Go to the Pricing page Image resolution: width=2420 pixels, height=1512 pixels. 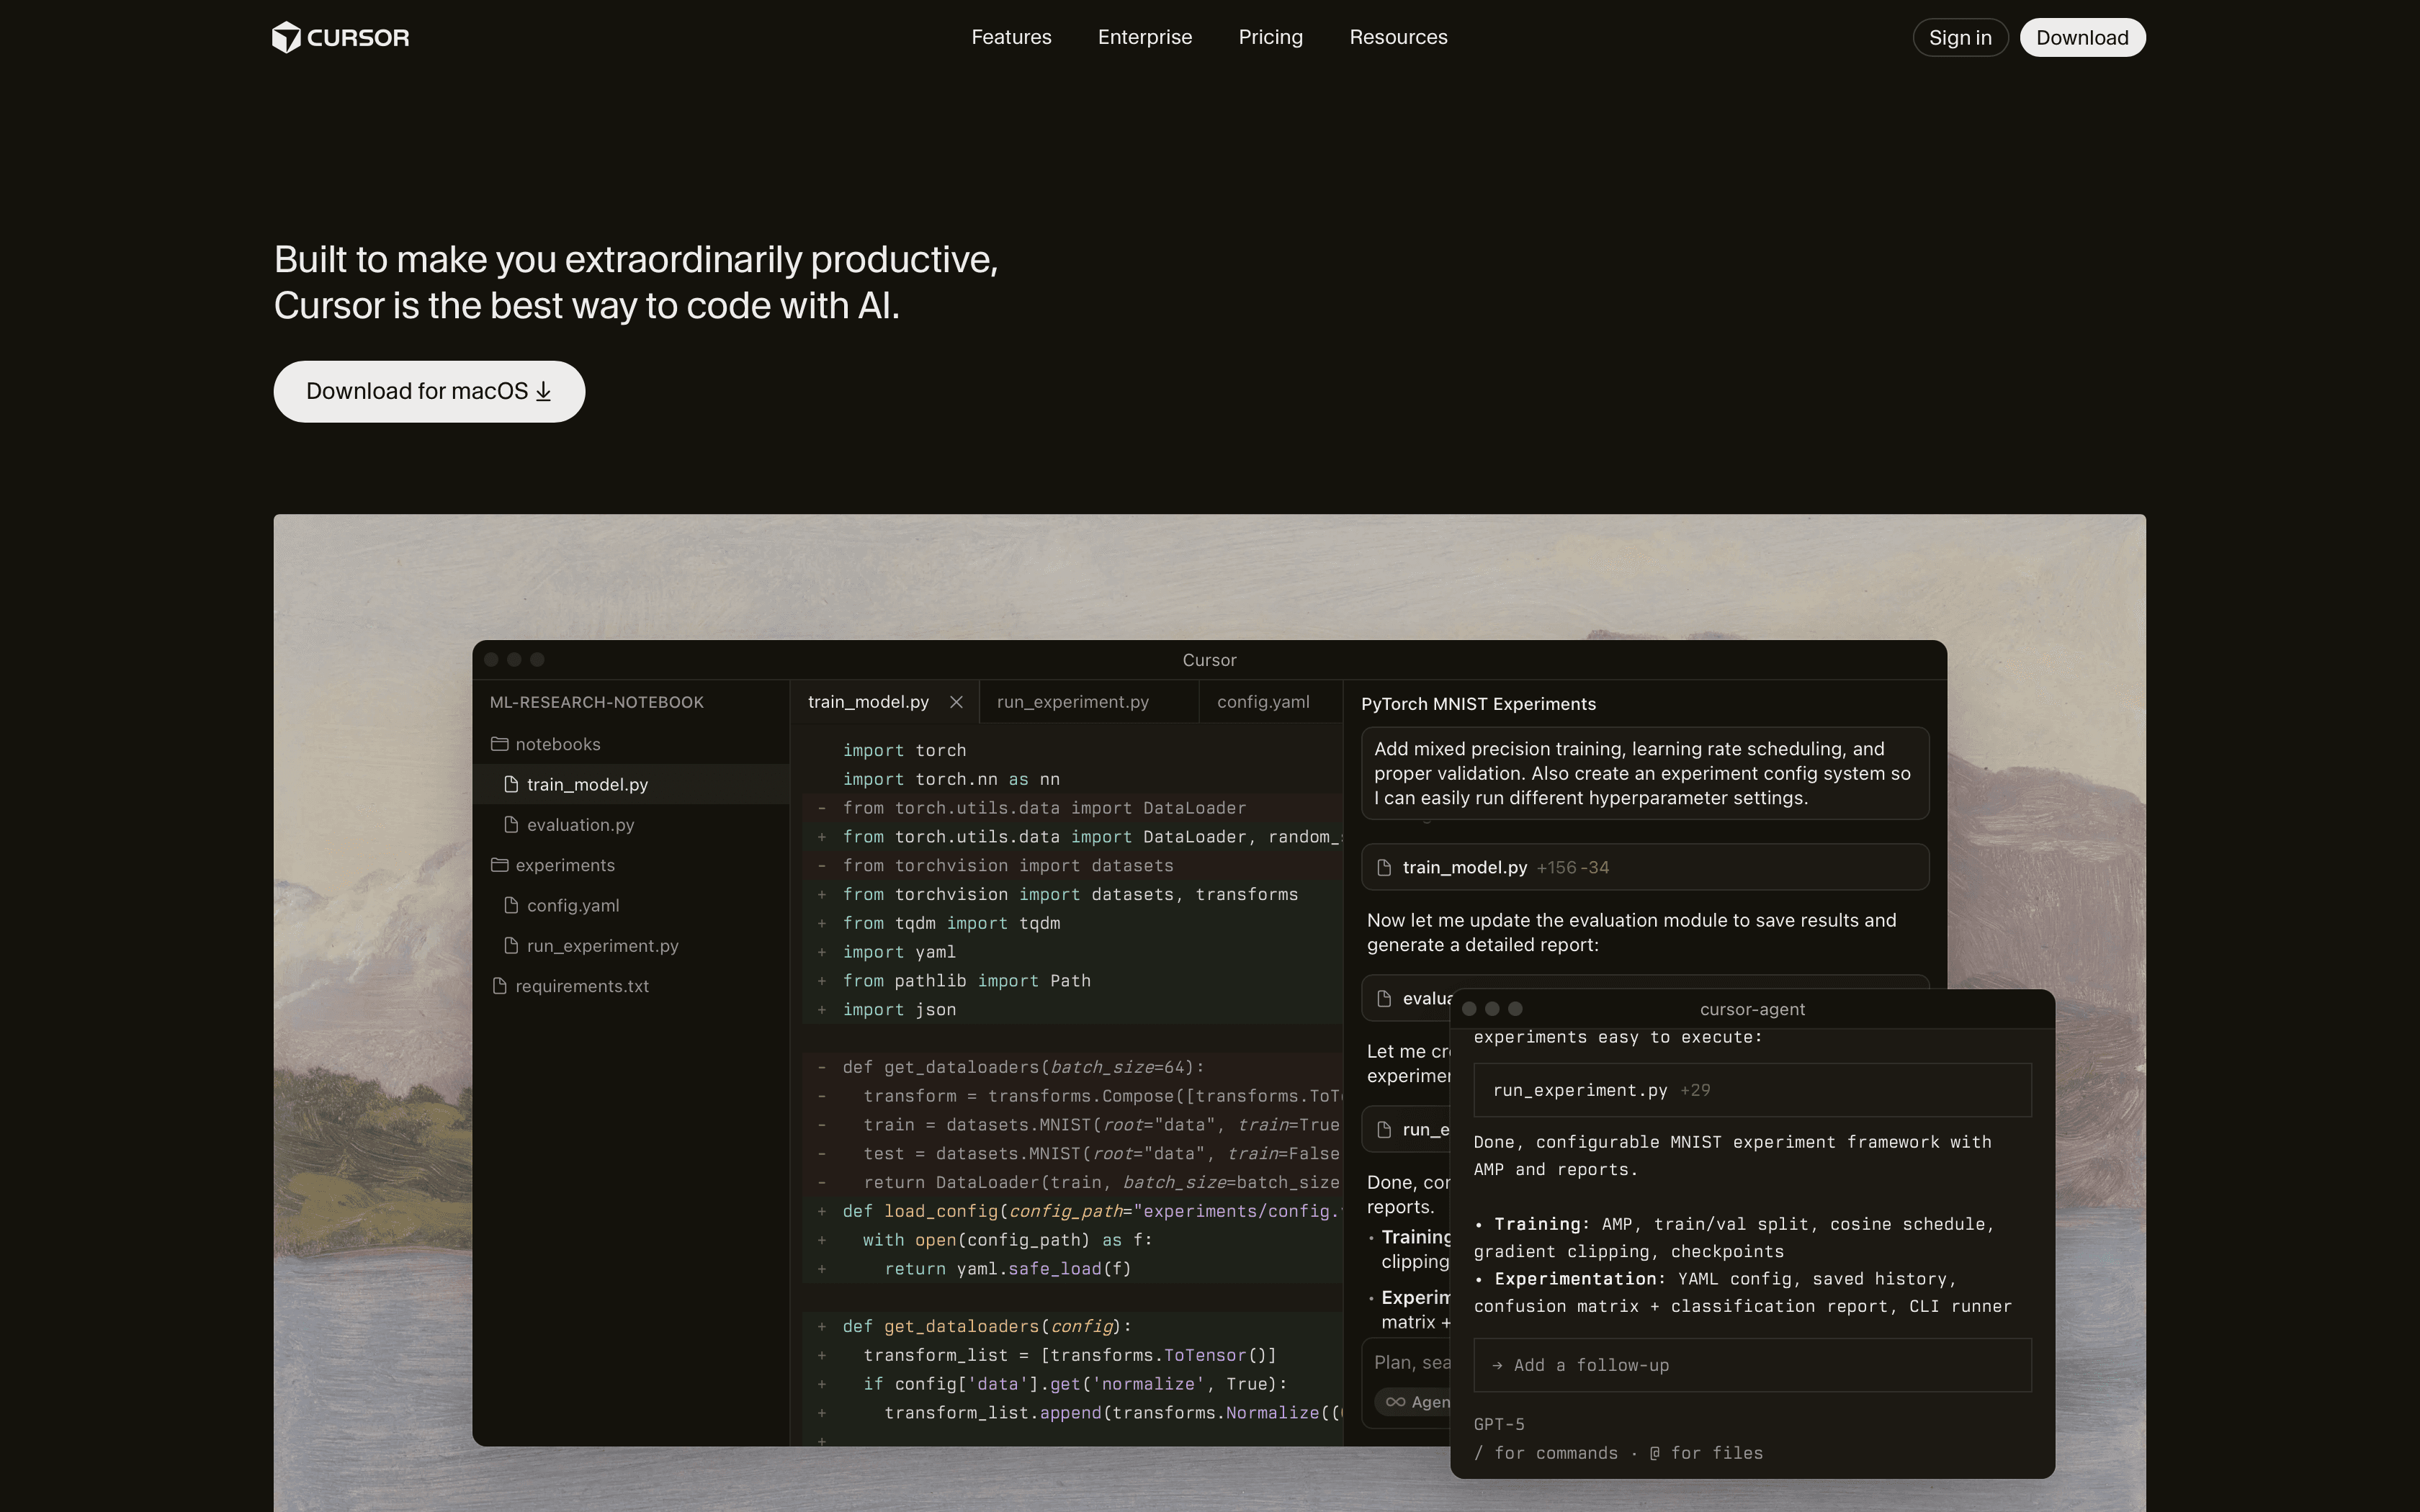[1270, 37]
